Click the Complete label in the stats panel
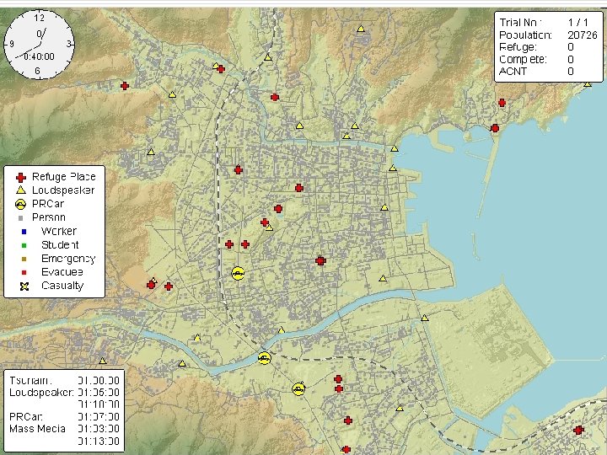Viewport: 607px width, 455px height. (523, 59)
